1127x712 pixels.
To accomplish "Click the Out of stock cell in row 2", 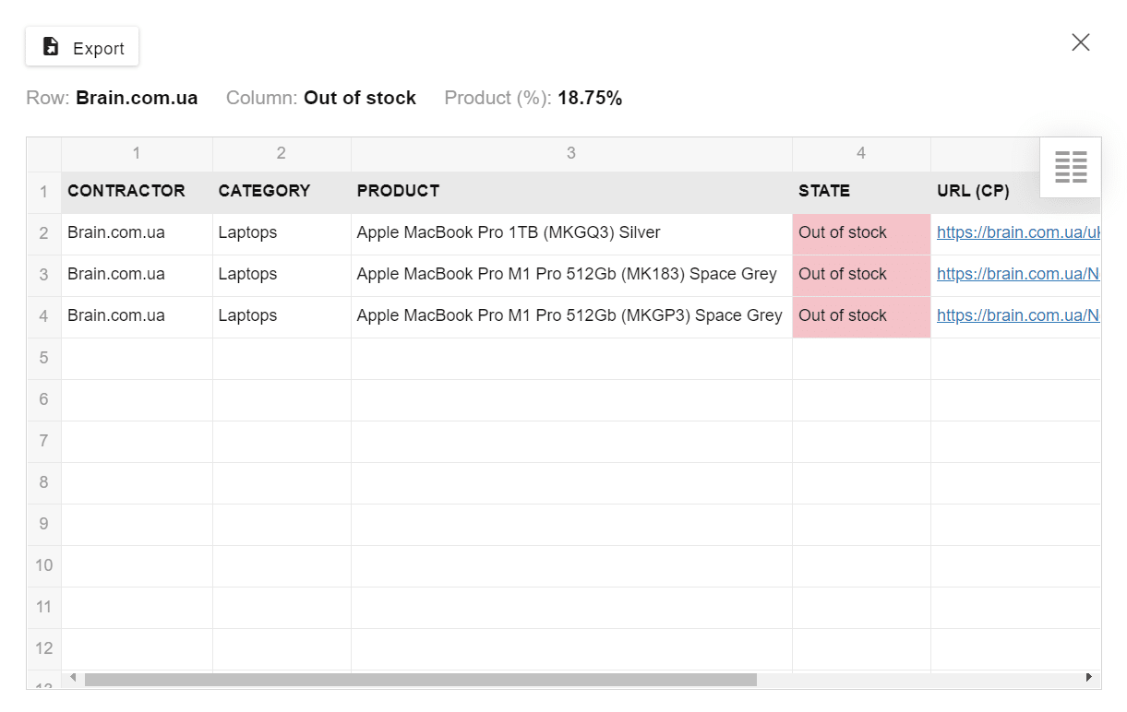I will tap(860, 232).
